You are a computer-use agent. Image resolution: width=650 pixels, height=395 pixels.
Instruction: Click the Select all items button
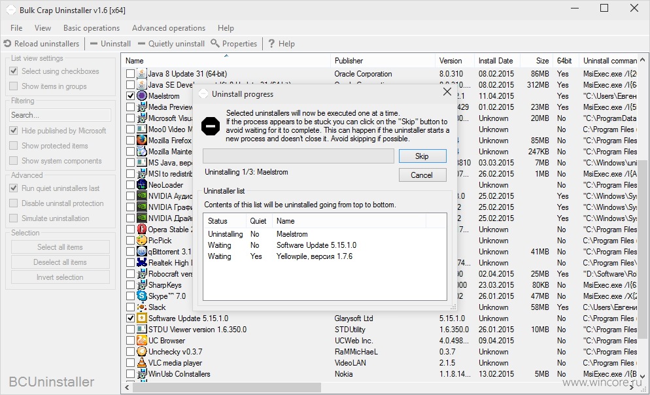coord(60,247)
